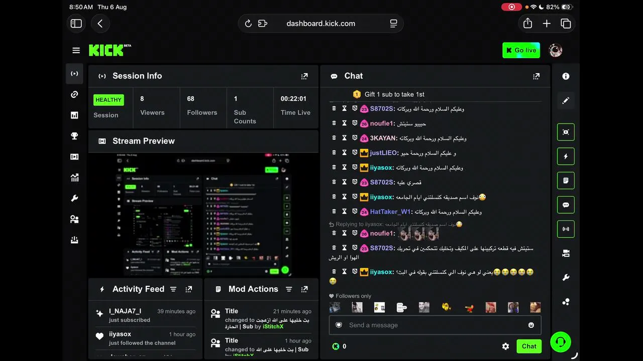Click the Kick logo

(x=110, y=50)
